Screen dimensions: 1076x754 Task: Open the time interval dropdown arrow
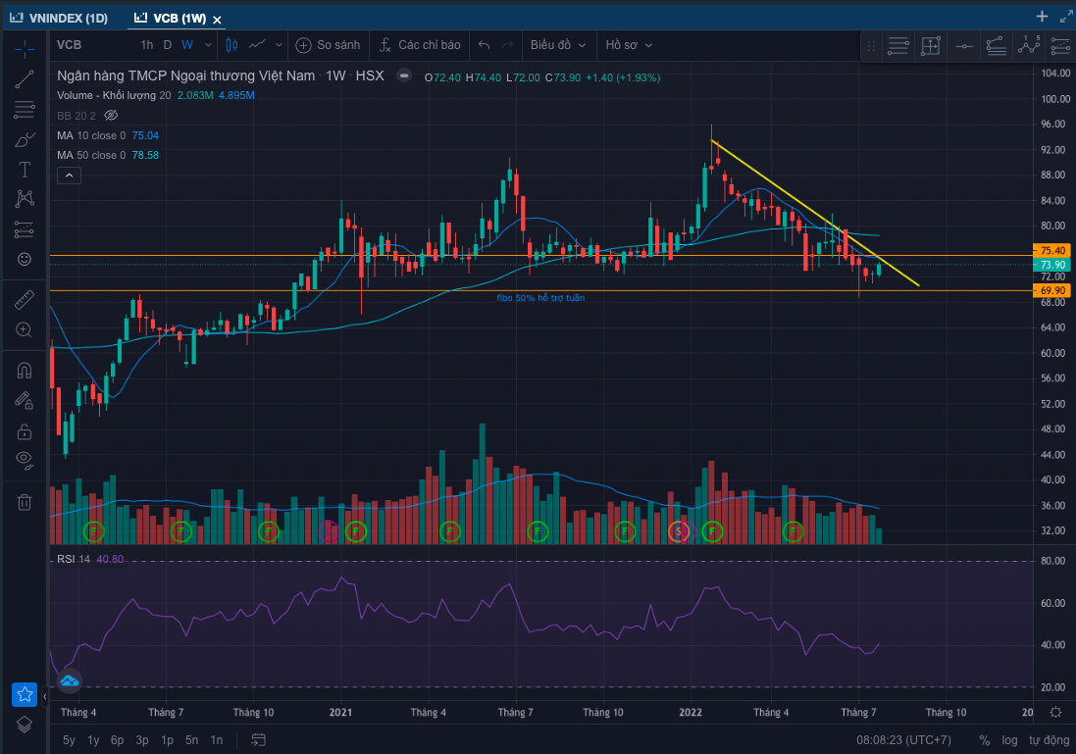tap(208, 45)
